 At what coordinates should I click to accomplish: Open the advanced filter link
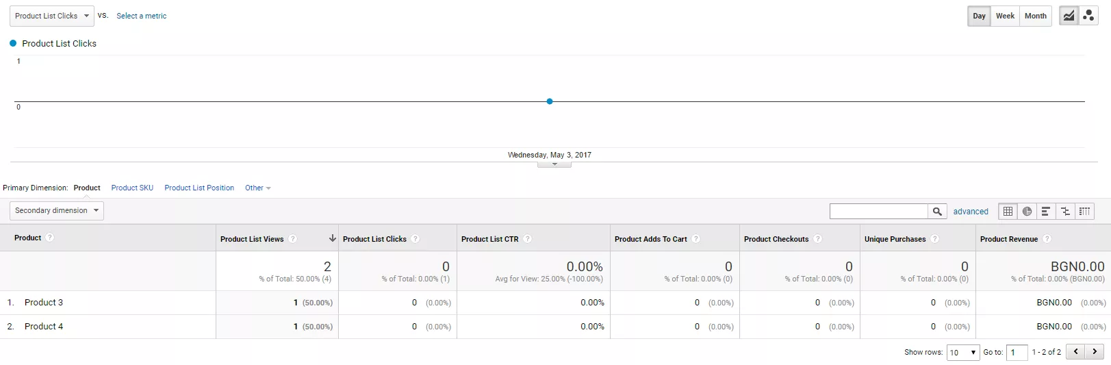(971, 212)
